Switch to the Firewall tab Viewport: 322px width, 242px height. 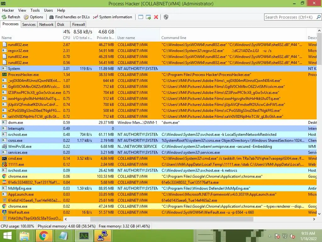coord(78,25)
